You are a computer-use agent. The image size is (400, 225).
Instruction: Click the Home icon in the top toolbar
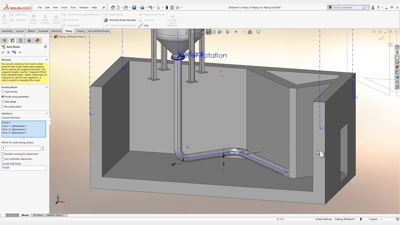point(112,7)
